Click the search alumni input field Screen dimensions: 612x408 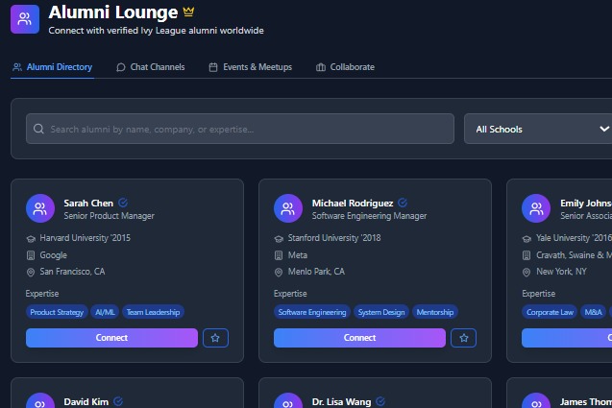click(x=240, y=129)
